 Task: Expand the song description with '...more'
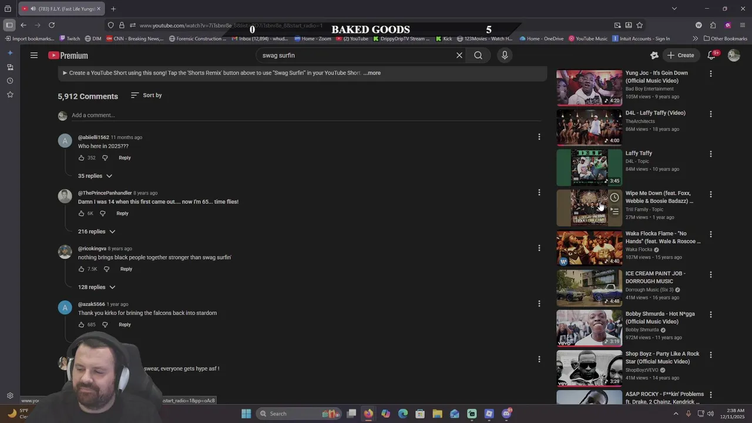372,73
